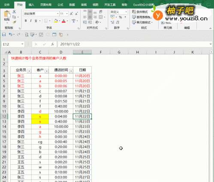Toggle Italic formatting
This screenshot has height=182, width=214.
(31, 21)
